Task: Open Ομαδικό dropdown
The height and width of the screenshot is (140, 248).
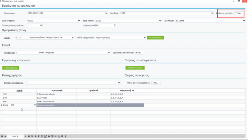Action: pos(212,13)
